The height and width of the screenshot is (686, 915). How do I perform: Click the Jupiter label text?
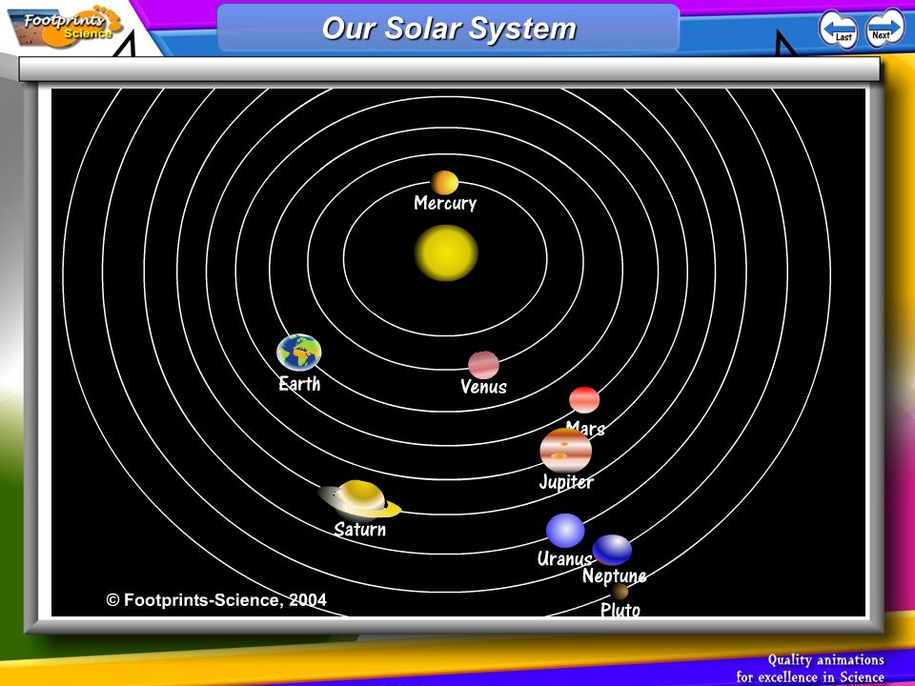click(x=566, y=482)
